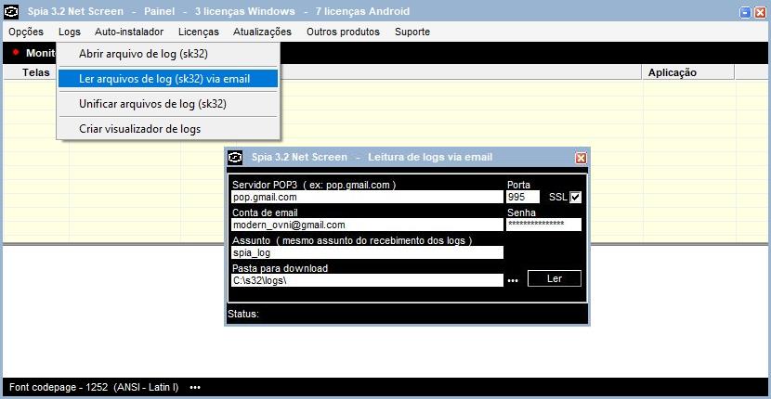Choose Unificar arquivos de log (sk32)
Image resolution: width=771 pixels, height=399 pixels.
click(x=168, y=104)
